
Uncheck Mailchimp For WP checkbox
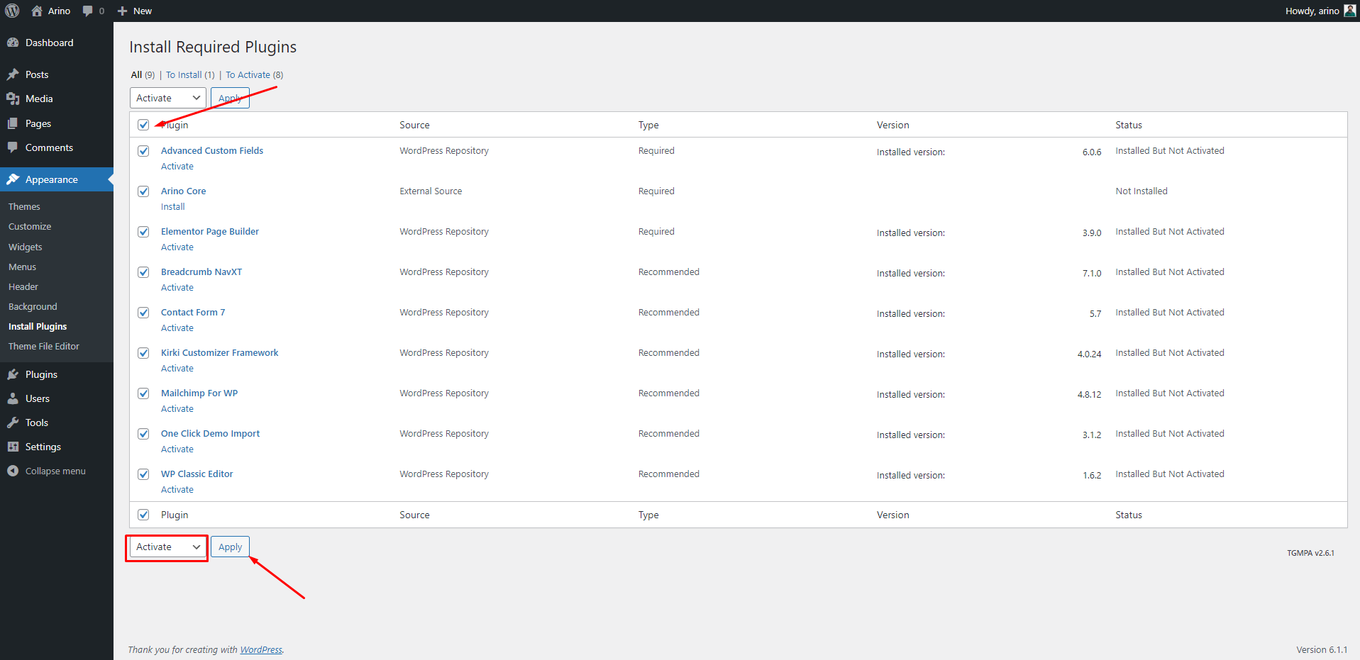[143, 393]
